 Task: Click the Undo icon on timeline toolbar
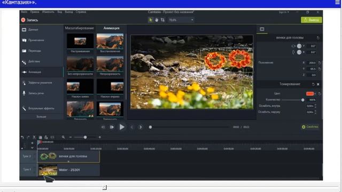click(22, 138)
